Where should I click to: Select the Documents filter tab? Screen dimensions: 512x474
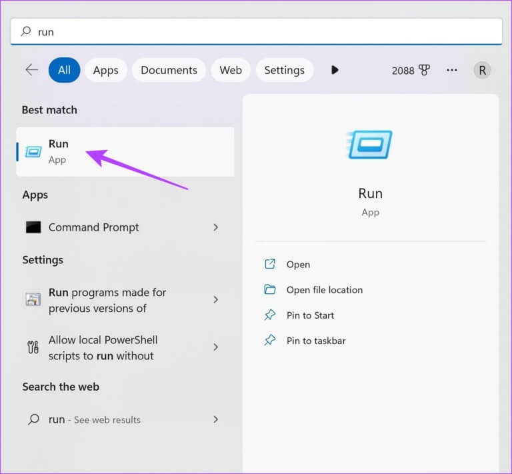[169, 70]
